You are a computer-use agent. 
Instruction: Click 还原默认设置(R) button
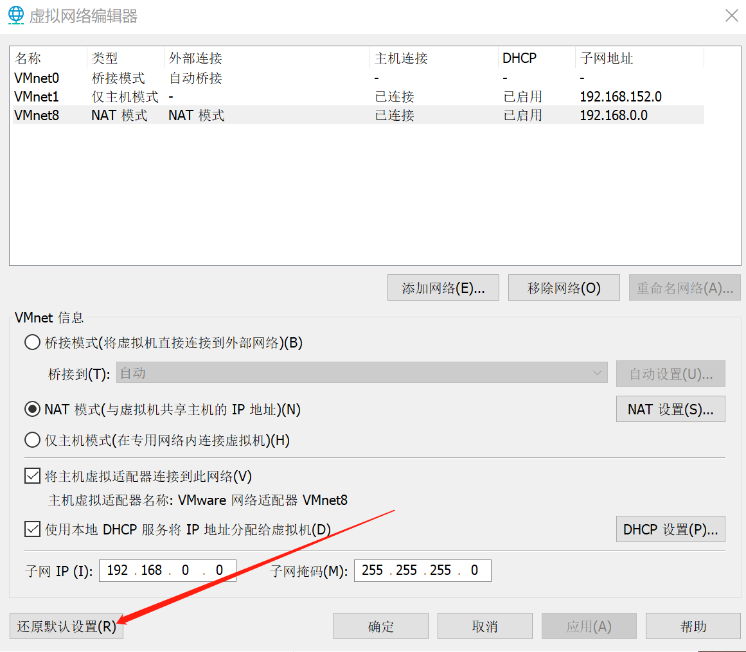(67, 626)
